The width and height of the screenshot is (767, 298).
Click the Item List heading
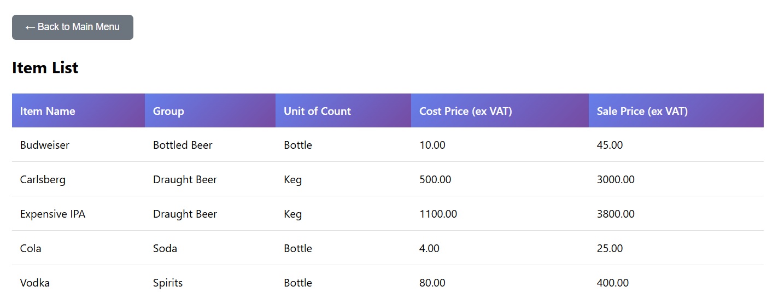[45, 68]
